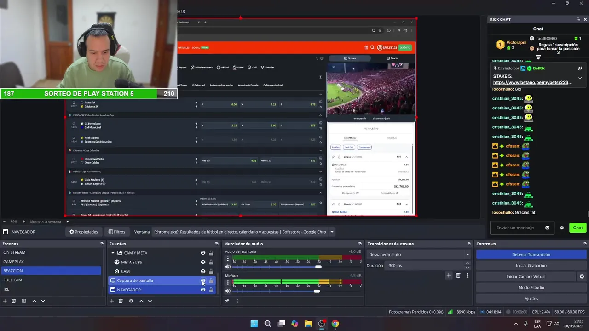Viewport: 589px width, 331px height.
Task: Add a new scene with plus icon
Action: pyautogui.click(x=5, y=301)
